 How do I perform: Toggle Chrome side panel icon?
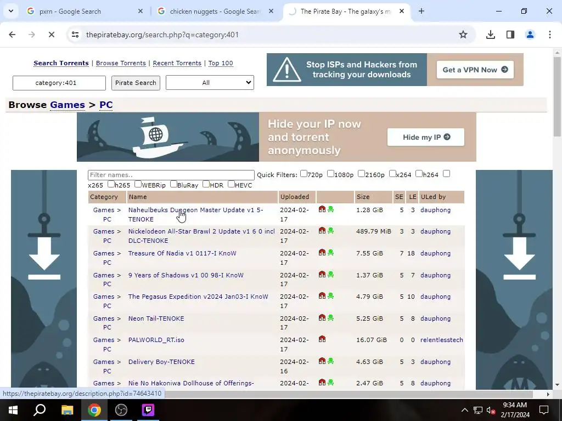[510, 35]
